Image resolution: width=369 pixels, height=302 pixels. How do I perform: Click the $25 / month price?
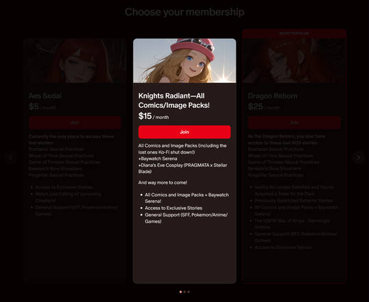(x=264, y=107)
